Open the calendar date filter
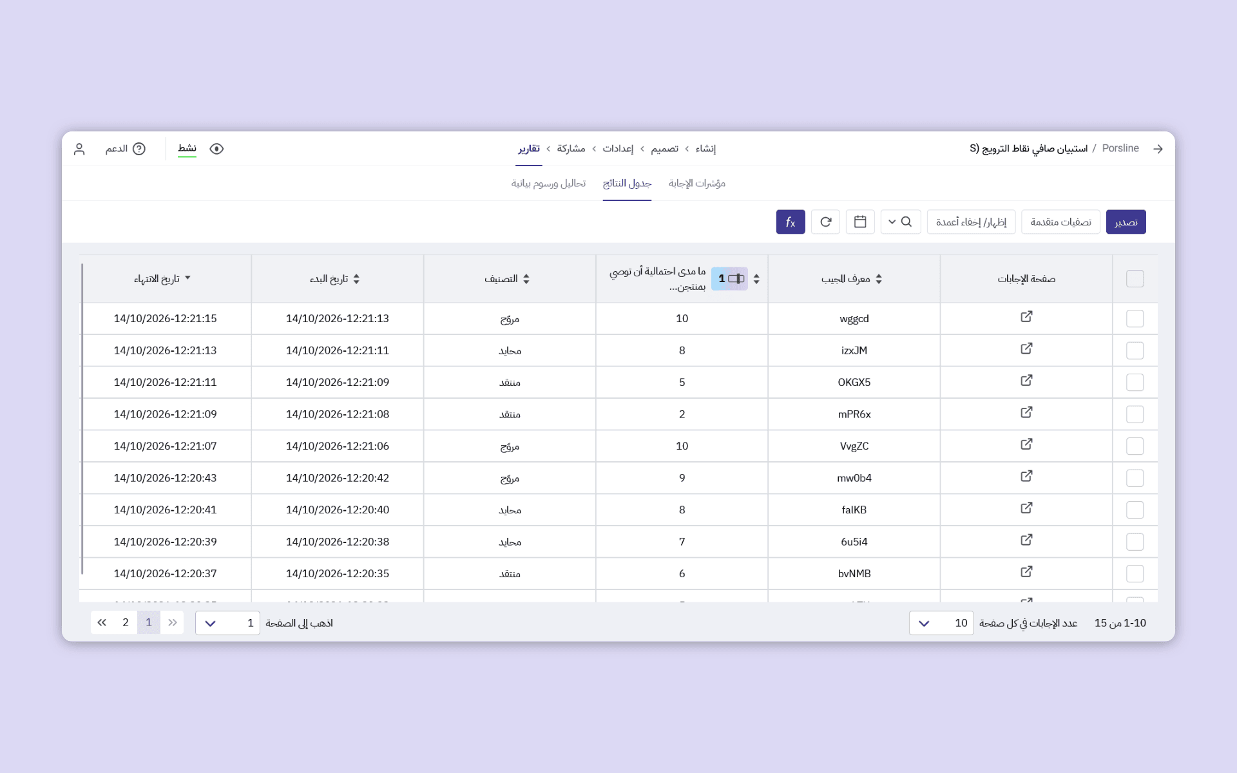This screenshot has height=773, width=1237. coord(860,222)
